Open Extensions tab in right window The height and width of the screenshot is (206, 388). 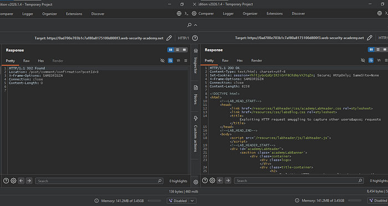click(274, 14)
